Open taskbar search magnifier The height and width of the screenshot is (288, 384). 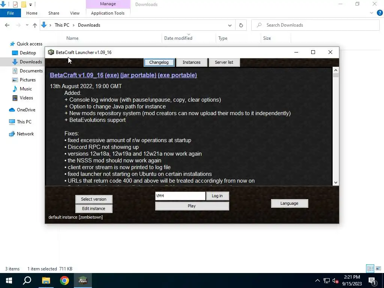(x=27, y=280)
